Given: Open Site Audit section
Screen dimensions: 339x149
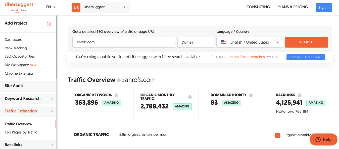Looking at the screenshot, I should (28, 86).
